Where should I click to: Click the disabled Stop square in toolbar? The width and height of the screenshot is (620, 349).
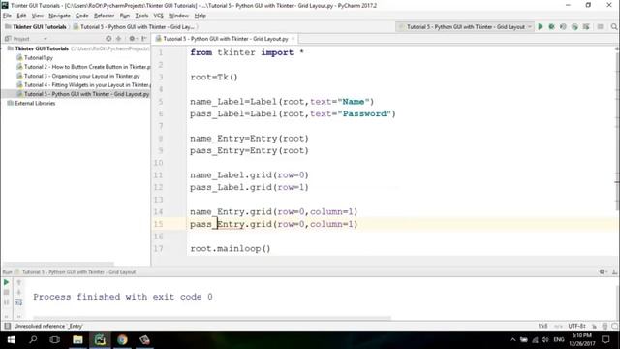point(601,27)
